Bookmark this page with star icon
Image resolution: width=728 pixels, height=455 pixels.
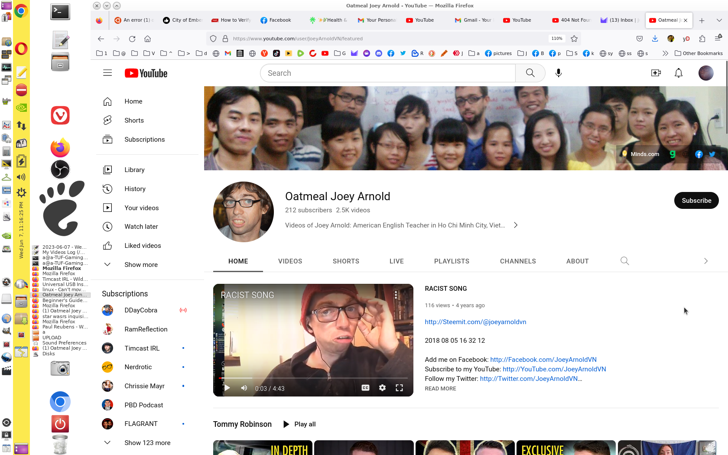pyautogui.click(x=574, y=39)
